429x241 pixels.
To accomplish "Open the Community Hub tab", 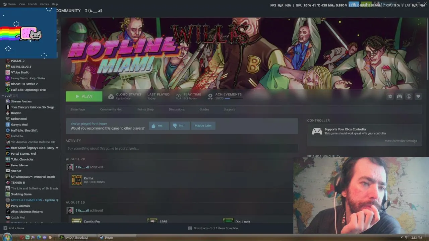I will pos(111,109).
